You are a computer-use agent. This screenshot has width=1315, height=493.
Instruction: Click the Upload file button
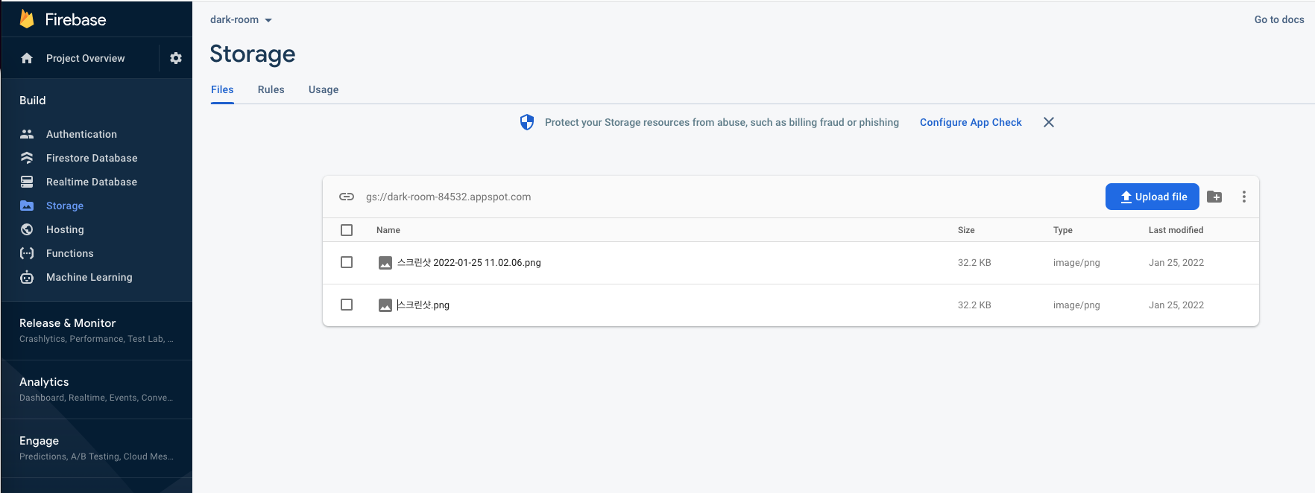tap(1152, 197)
